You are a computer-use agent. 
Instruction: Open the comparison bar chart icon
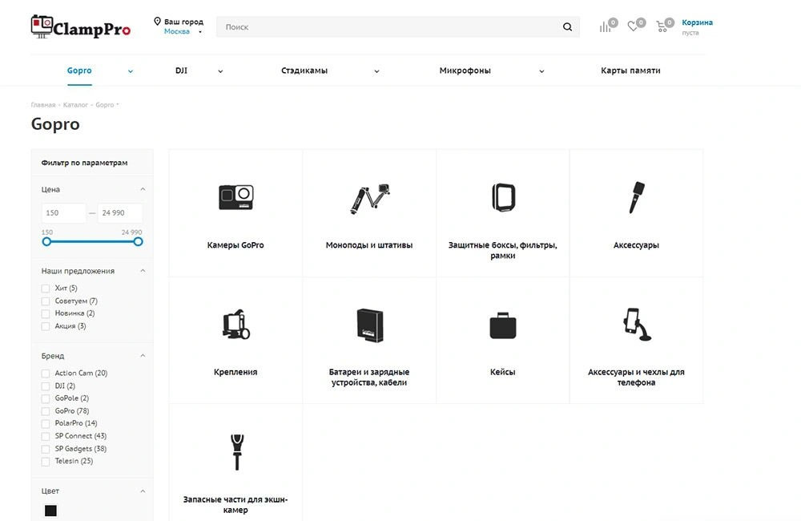tap(606, 26)
